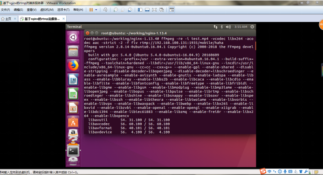
Task: Click the libavdevice version line
Action: point(129,132)
